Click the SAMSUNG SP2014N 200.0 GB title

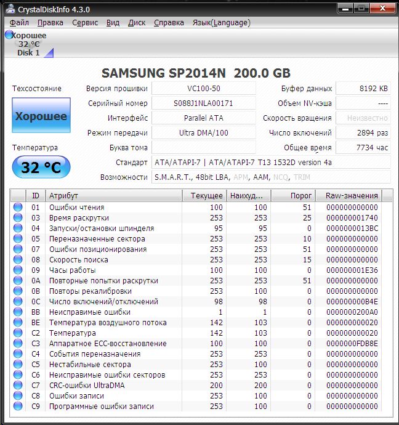point(196,73)
